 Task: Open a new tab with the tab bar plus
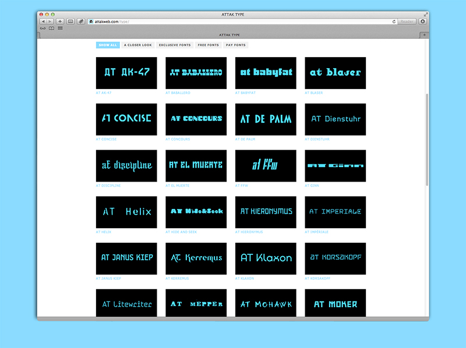click(x=424, y=35)
